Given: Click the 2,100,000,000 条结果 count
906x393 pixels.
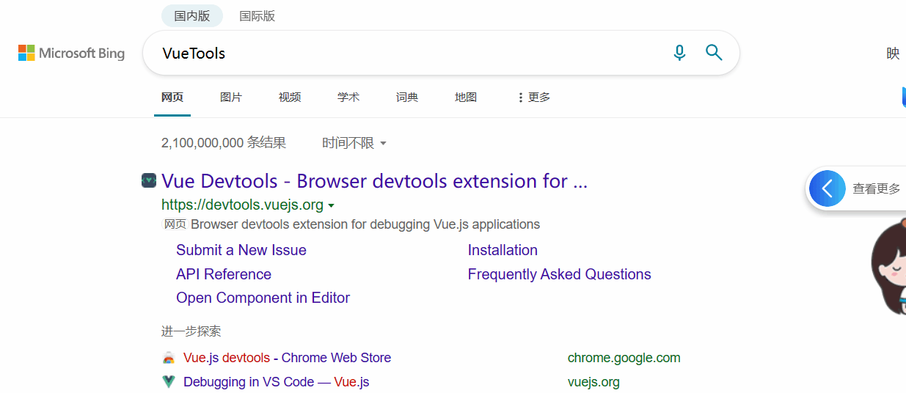Looking at the screenshot, I should pyautogui.click(x=224, y=143).
